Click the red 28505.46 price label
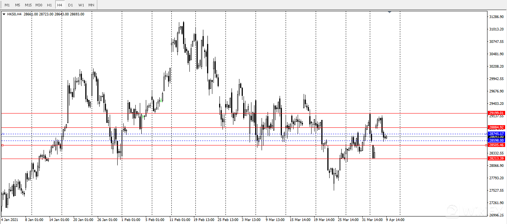The image size is (507, 224). pyautogui.click(x=496, y=145)
